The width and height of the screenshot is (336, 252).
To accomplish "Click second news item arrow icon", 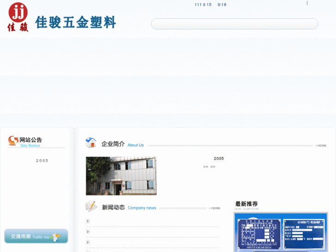I will point(88,232).
